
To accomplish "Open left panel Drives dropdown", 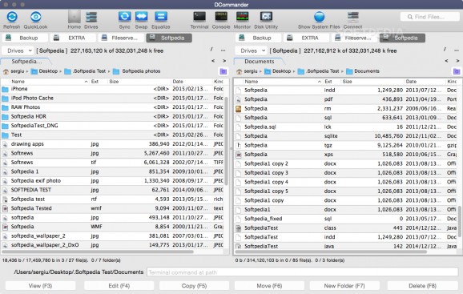I will [x=18, y=50].
